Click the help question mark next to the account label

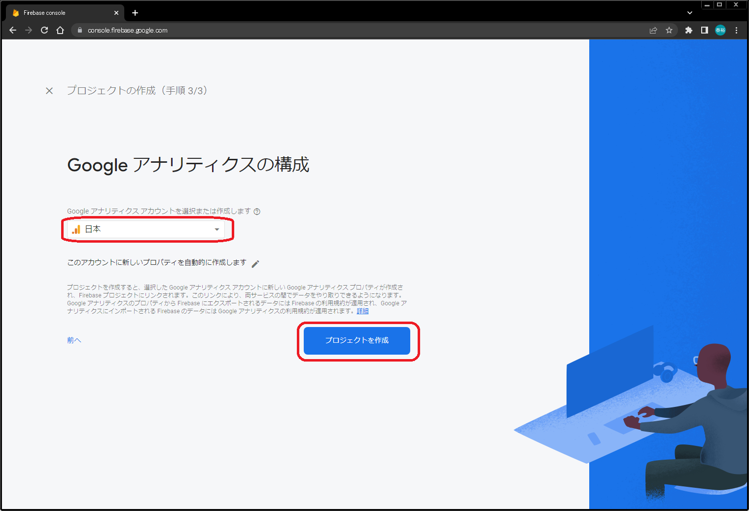pyautogui.click(x=257, y=212)
